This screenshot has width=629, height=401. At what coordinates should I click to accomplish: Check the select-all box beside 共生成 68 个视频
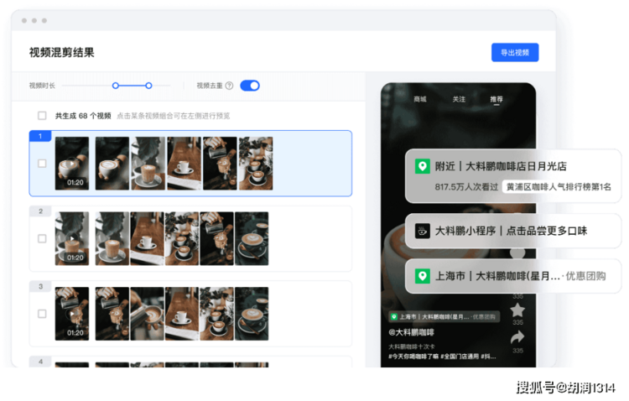point(42,116)
